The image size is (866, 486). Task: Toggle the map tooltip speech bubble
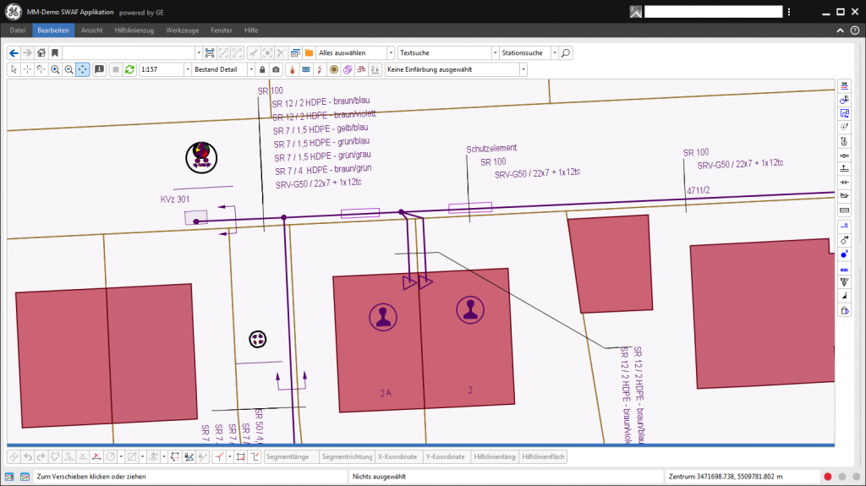click(x=99, y=69)
